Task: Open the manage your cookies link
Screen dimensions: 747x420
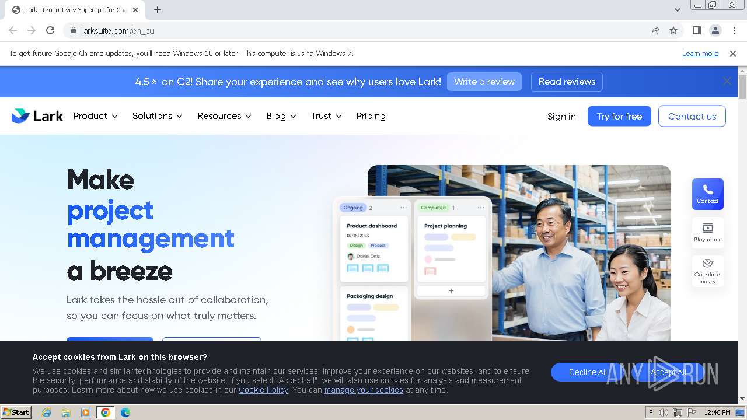Action: (x=364, y=390)
